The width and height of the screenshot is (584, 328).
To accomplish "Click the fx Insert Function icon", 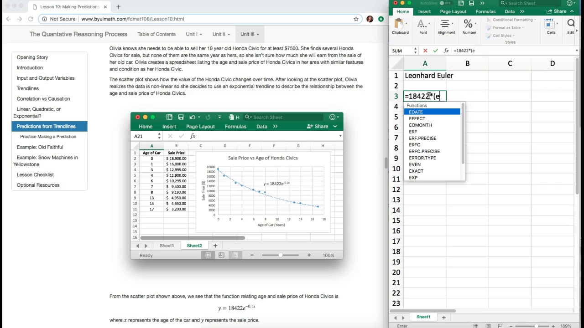I will pos(446,51).
